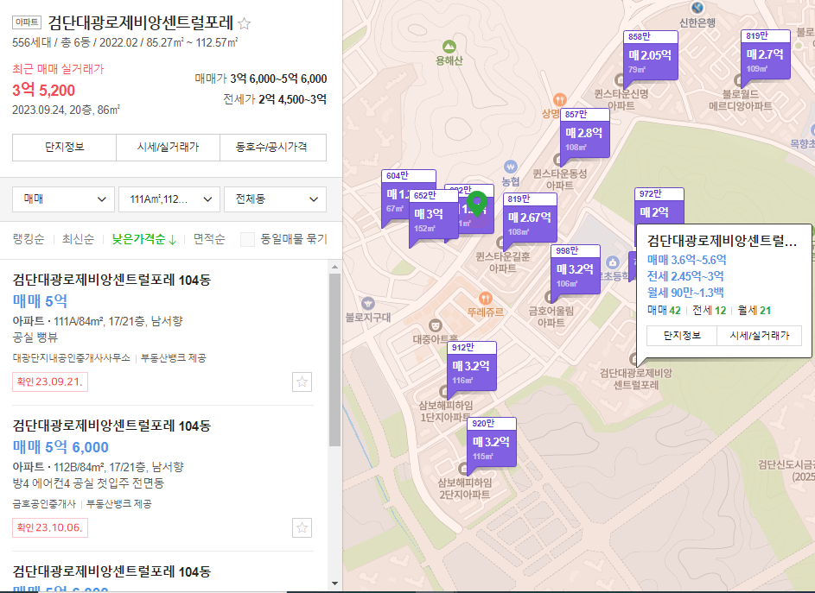Open the 857만 매 2.8억 marker
Image resolution: width=815 pixels, height=593 pixels.
584,132
